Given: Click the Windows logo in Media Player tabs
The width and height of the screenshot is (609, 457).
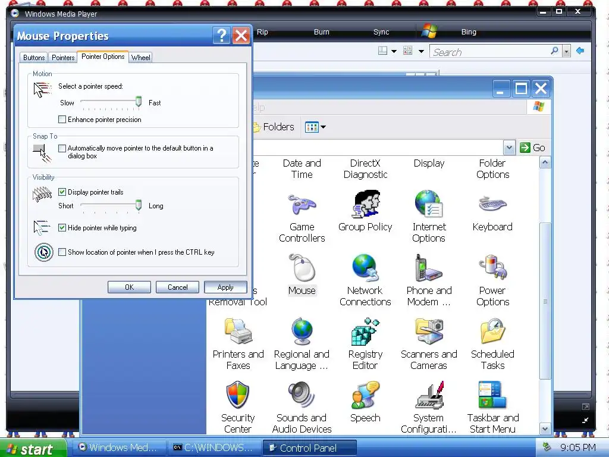Looking at the screenshot, I should click(x=429, y=31).
